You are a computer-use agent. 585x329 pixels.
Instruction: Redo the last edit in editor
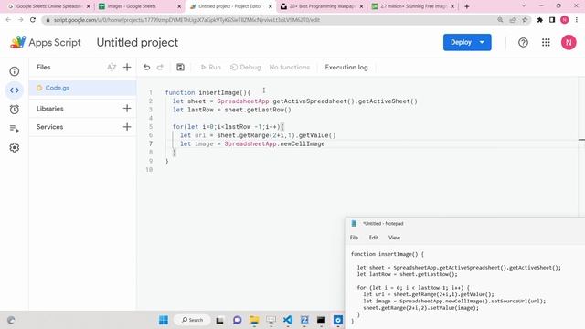[160, 67]
